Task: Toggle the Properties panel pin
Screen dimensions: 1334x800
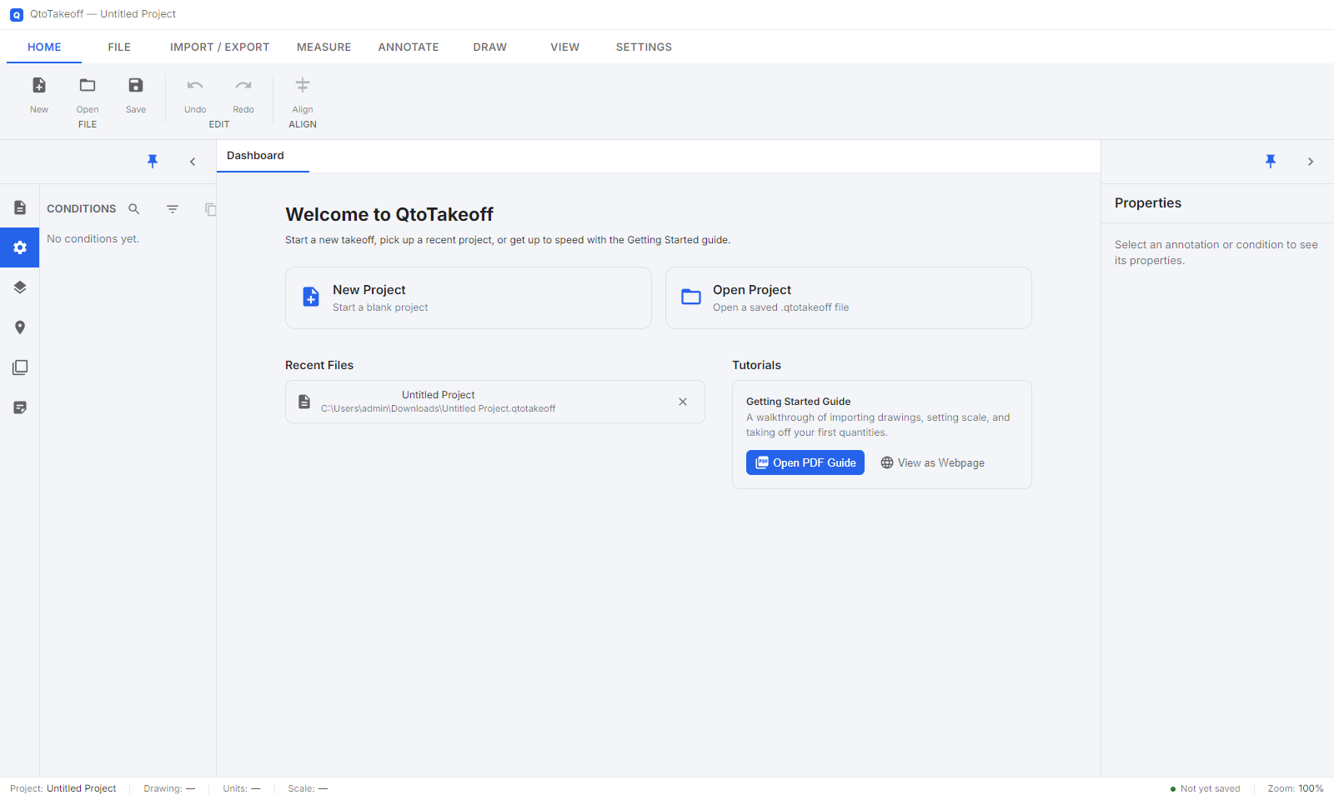Action: 1271,162
